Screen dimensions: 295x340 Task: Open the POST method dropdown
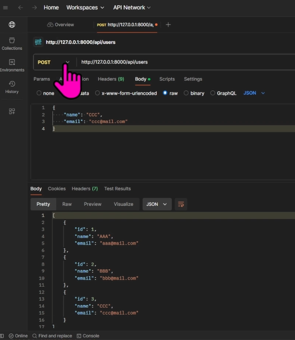pyautogui.click(x=53, y=62)
